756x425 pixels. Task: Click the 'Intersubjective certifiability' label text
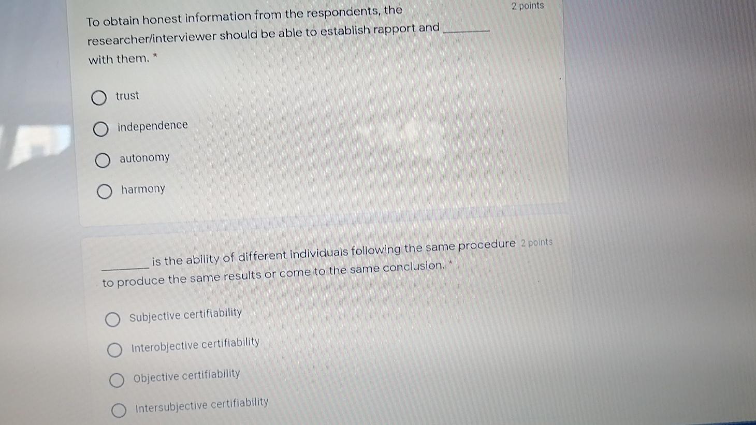(x=202, y=404)
